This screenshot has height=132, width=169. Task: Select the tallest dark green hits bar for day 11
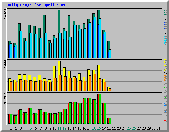[59, 21]
